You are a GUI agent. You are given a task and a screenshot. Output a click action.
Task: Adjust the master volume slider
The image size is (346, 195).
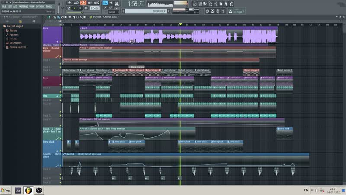tap(59, 8)
